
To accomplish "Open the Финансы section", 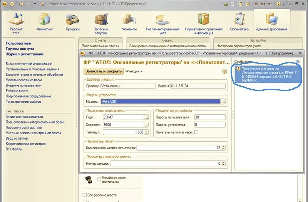I will click(x=129, y=22).
